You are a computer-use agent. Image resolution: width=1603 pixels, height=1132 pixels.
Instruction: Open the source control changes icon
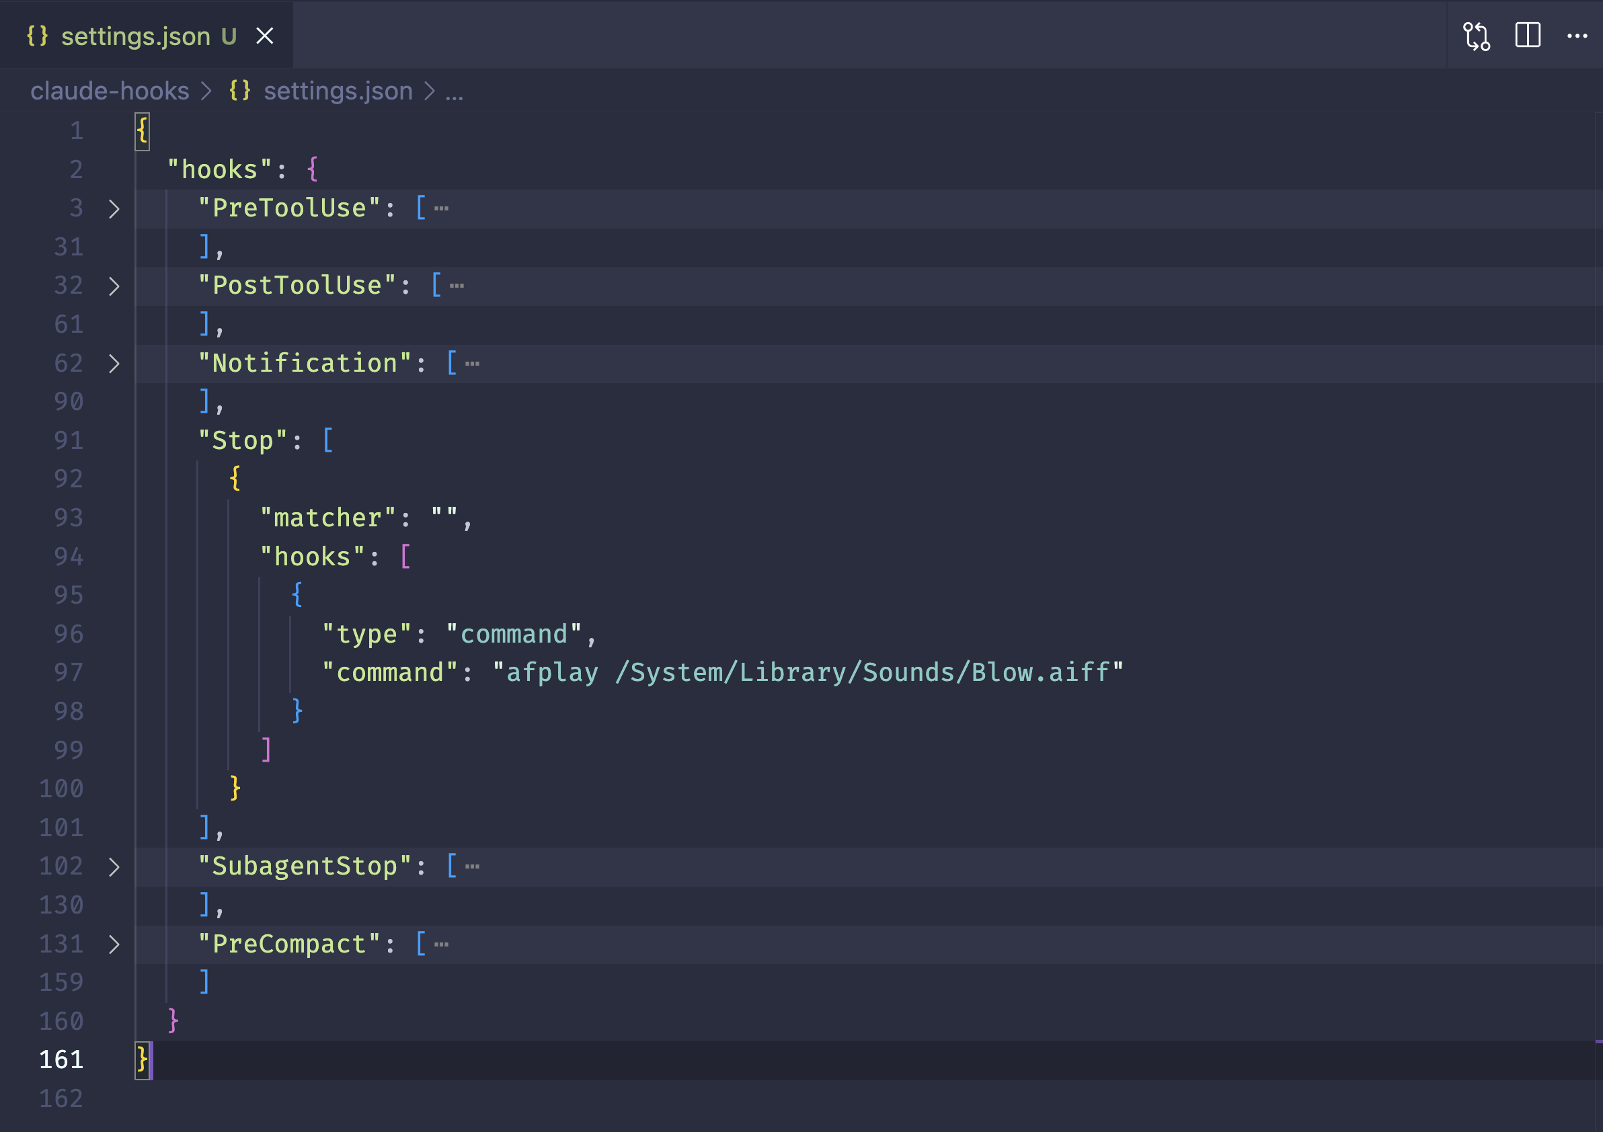pos(1476,36)
